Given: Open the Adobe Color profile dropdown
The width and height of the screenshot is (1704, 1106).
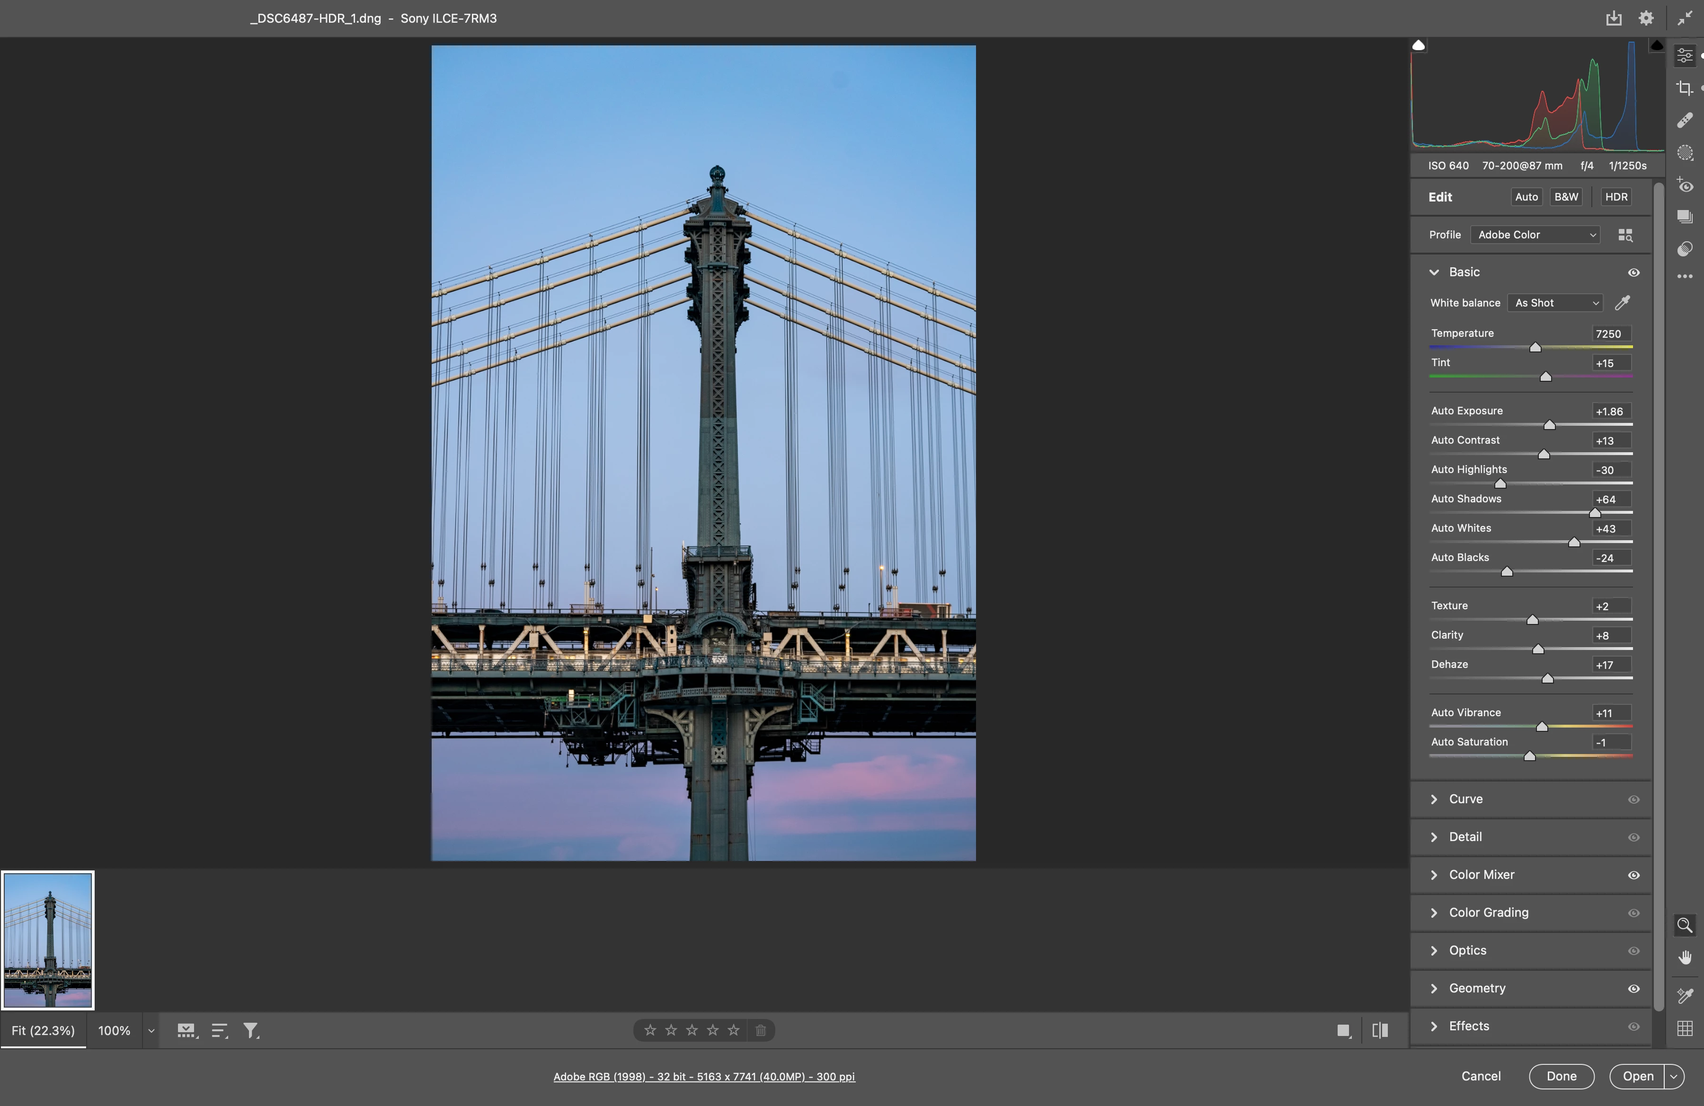Looking at the screenshot, I should 1535,236.
